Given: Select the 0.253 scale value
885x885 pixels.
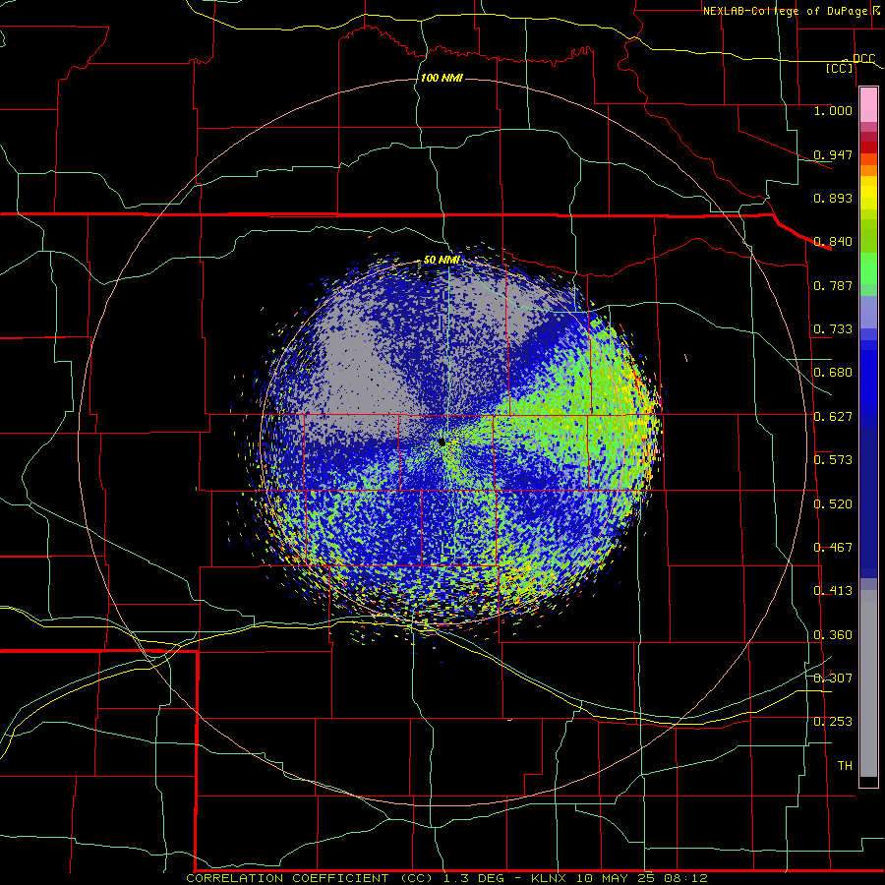Looking at the screenshot, I should coord(833,722).
